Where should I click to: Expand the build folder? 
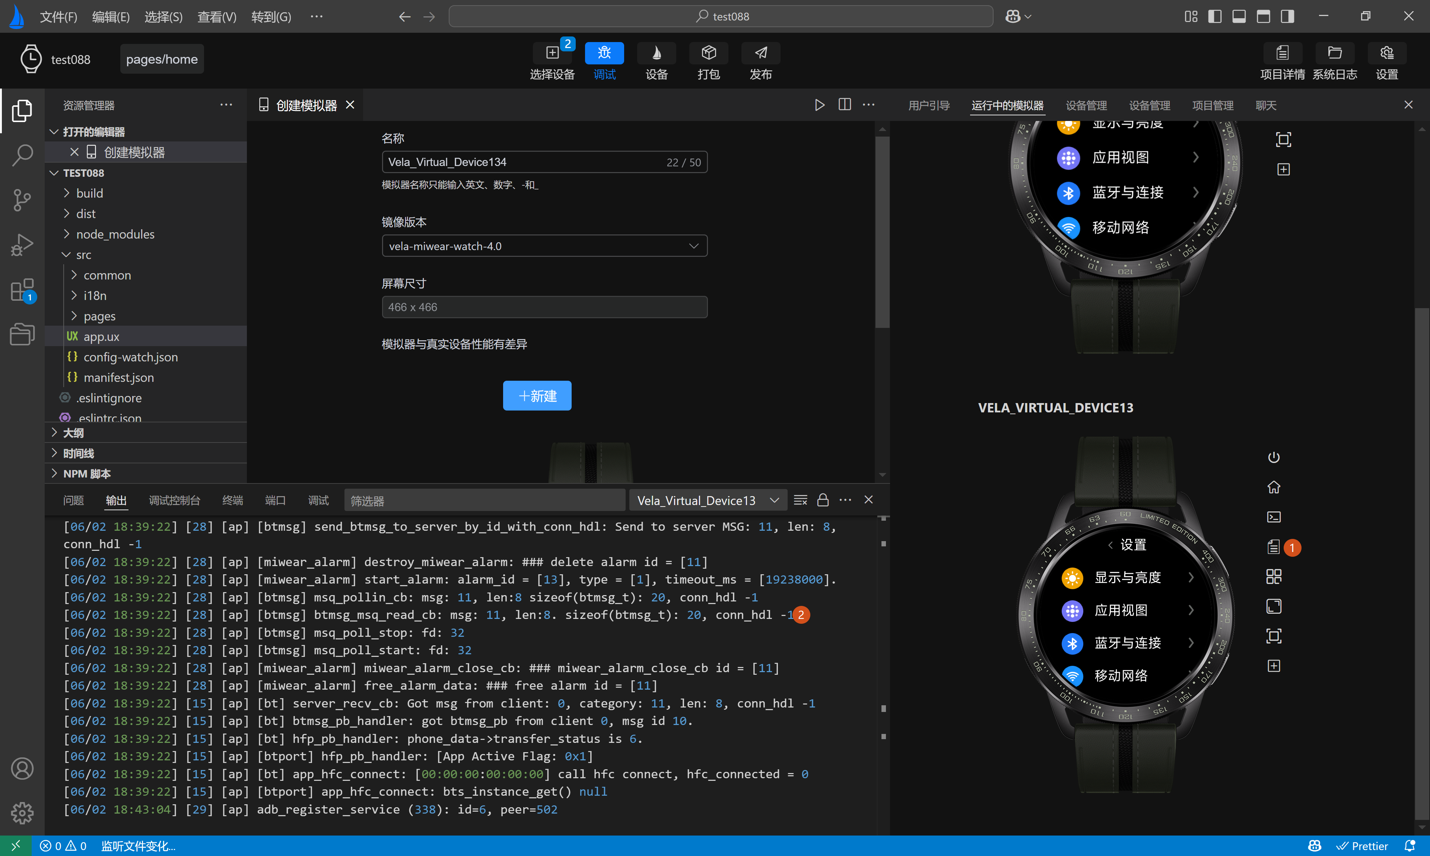tap(89, 193)
